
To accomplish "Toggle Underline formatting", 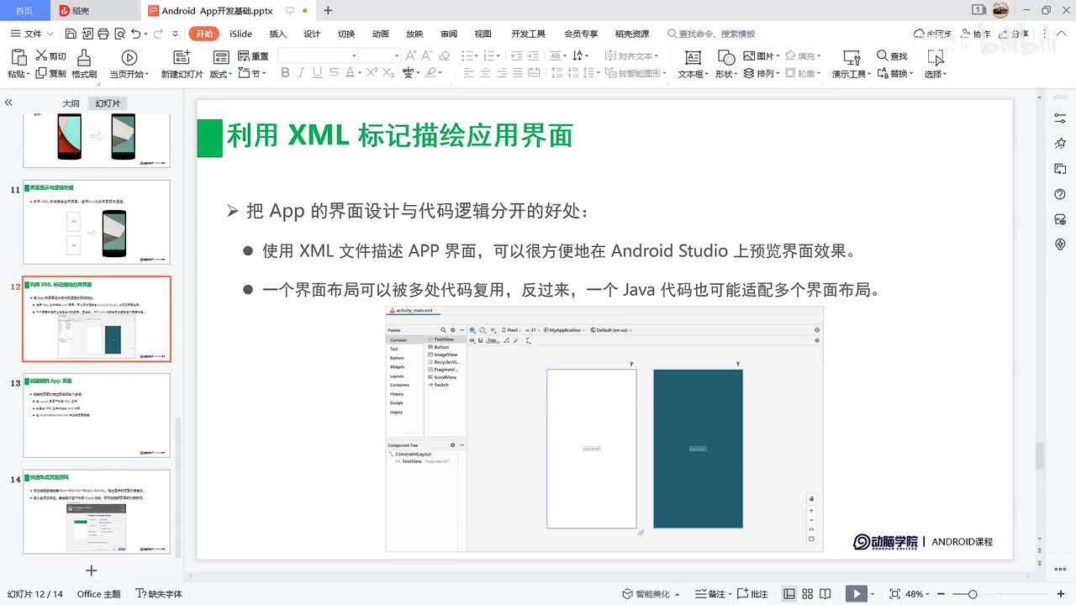I will (317, 73).
